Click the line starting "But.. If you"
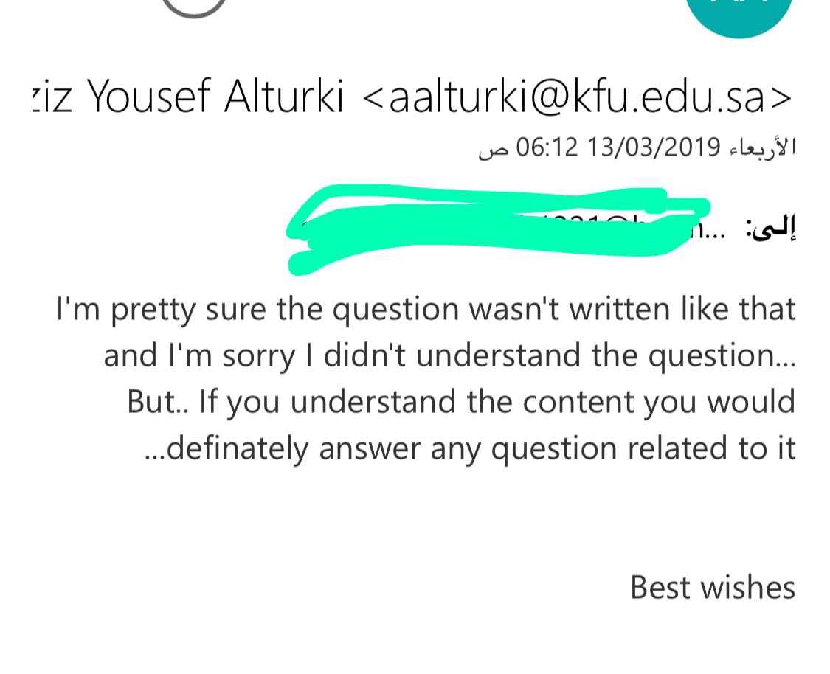 [461, 402]
